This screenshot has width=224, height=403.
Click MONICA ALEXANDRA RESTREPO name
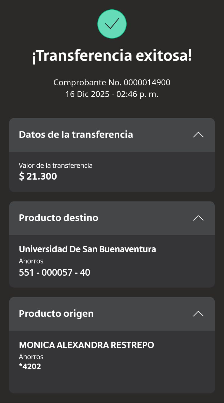pyautogui.click(x=87, y=345)
